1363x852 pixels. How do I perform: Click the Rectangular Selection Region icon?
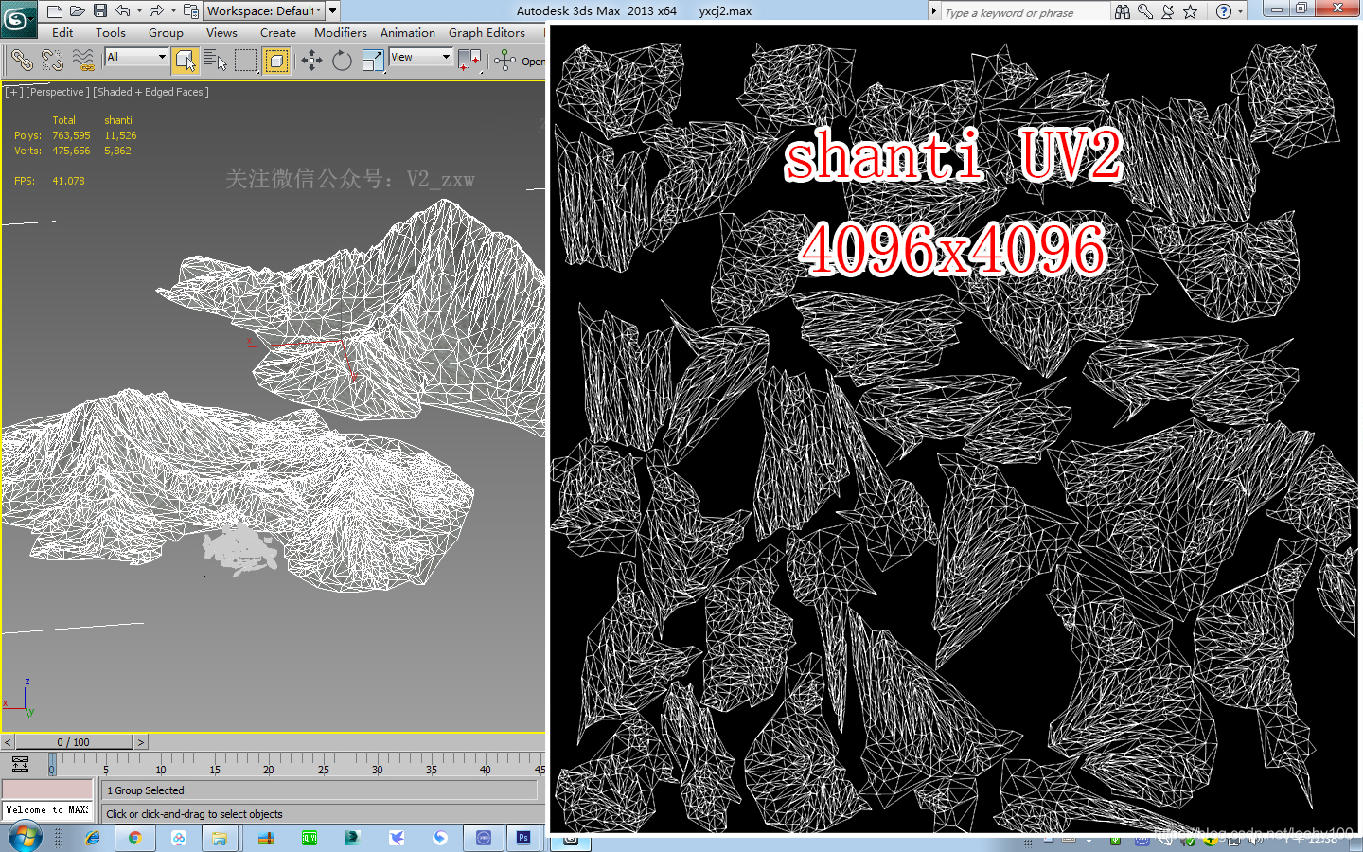(x=246, y=61)
